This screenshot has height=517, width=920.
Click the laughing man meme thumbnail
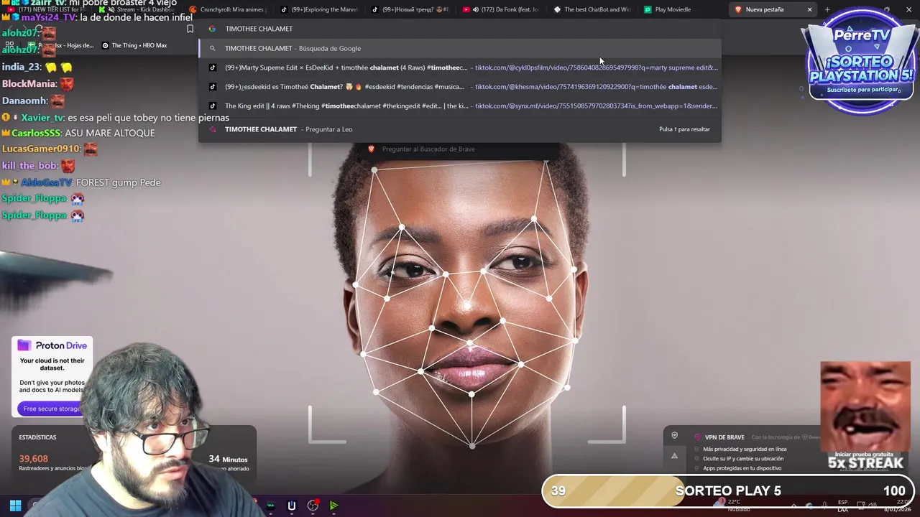click(865, 406)
